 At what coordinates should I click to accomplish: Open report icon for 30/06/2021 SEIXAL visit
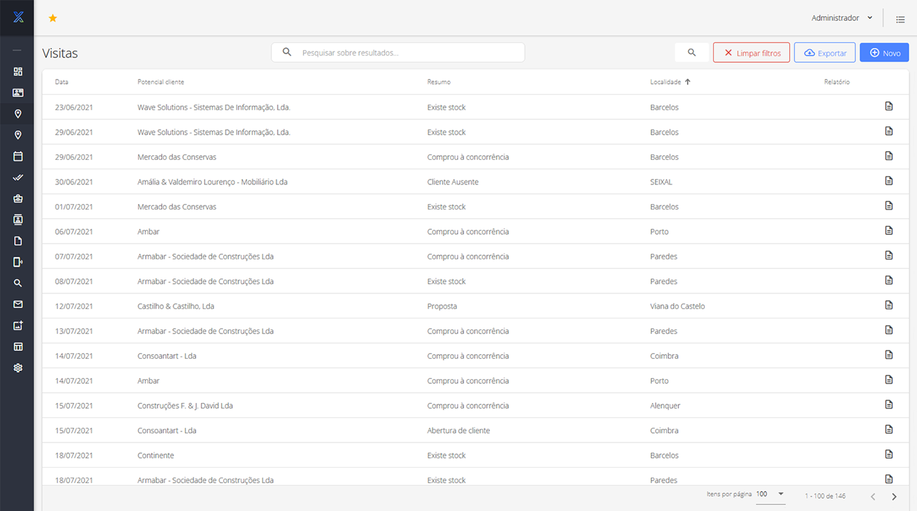click(888, 181)
